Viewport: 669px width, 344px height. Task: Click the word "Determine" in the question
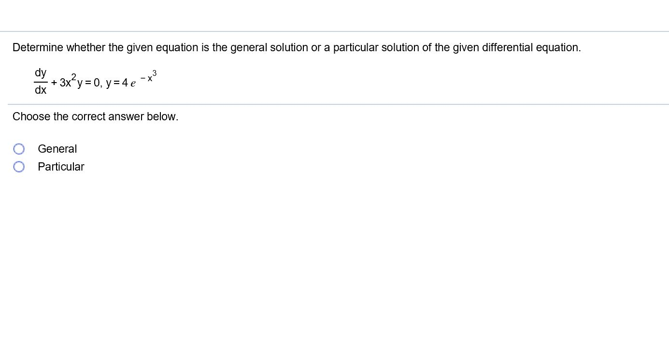point(38,47)
